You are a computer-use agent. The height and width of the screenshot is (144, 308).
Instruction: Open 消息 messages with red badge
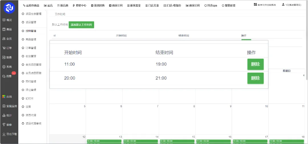point(7,76)
